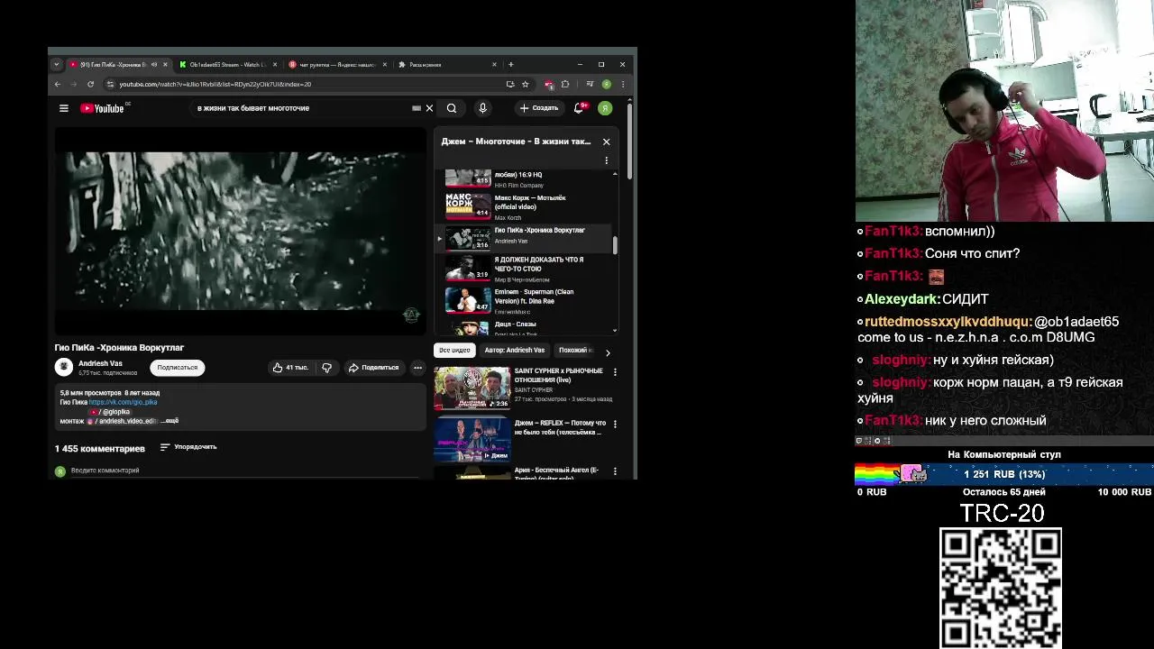The height and width of the screenshot is (649, 1154).
Task: Open YouTube notifications bell
Action: coord(580,108)
